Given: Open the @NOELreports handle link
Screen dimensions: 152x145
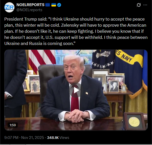Looking at the screenshot, I should (29, 10).
